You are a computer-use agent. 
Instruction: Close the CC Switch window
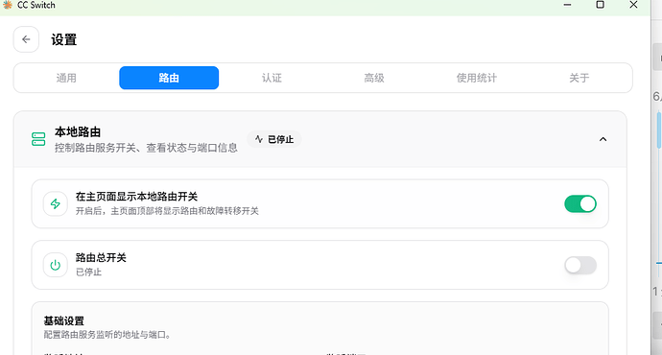[633, 5]
